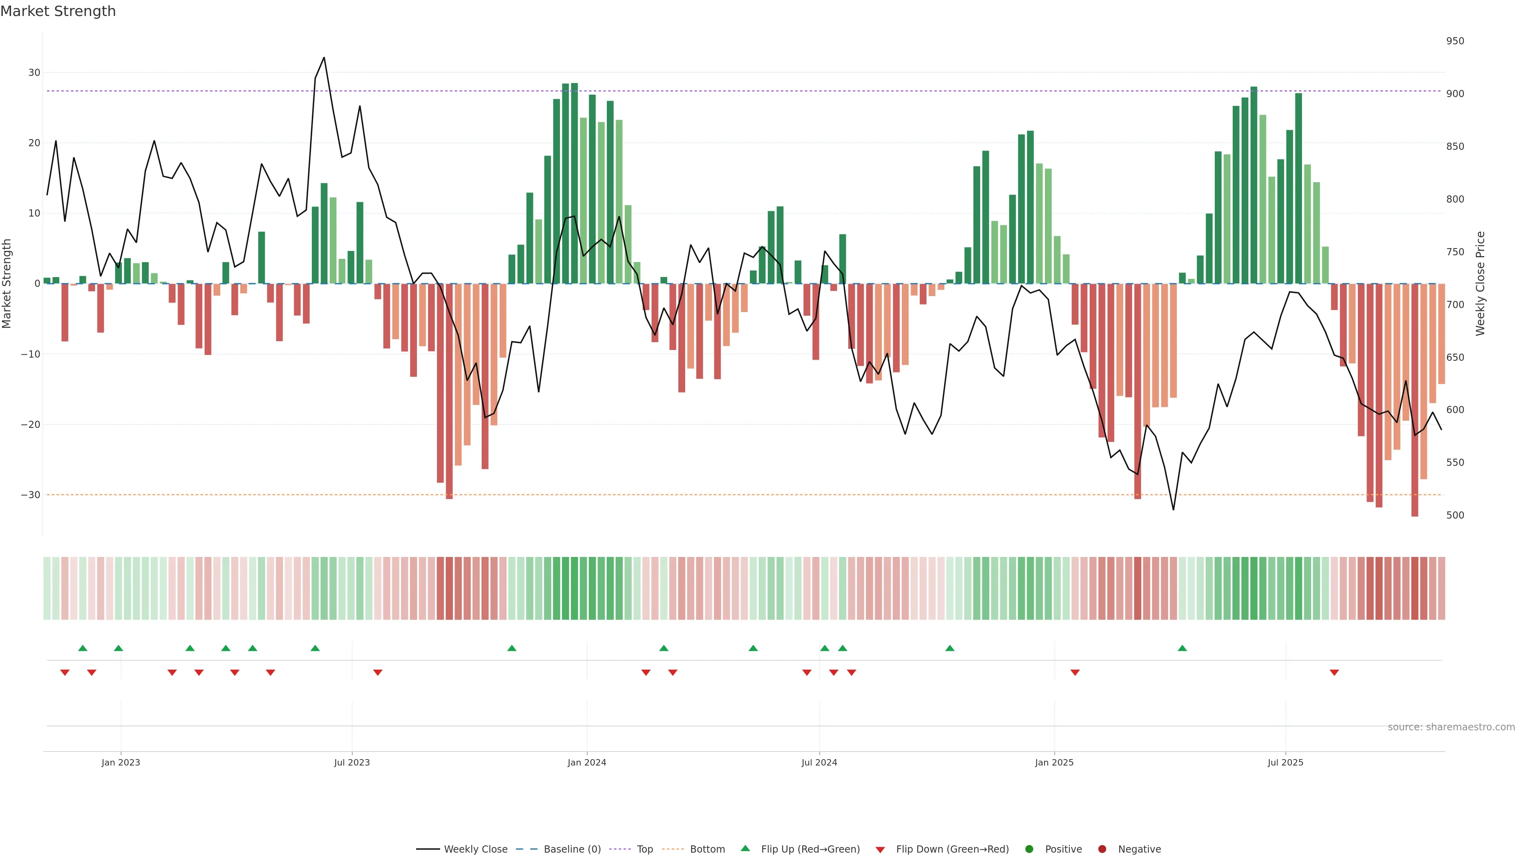Click the leftmost heatmap strip cell

[46, 588]
